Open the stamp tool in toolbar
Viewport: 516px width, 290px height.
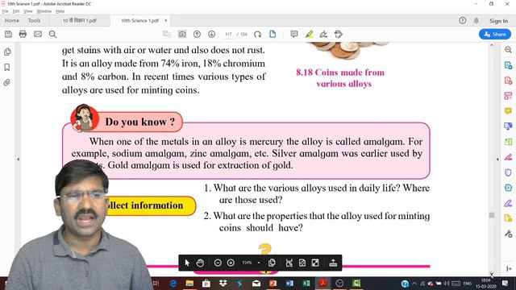339,34
